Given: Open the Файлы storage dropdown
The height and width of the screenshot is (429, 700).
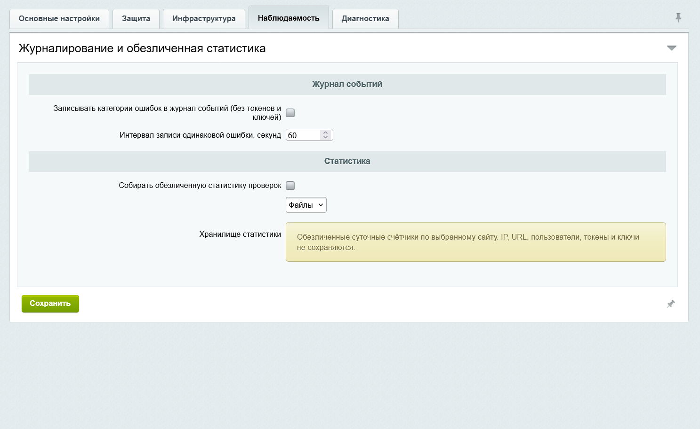Looking at the screenshot, I should pyautogui.click(x=306, y=205).
